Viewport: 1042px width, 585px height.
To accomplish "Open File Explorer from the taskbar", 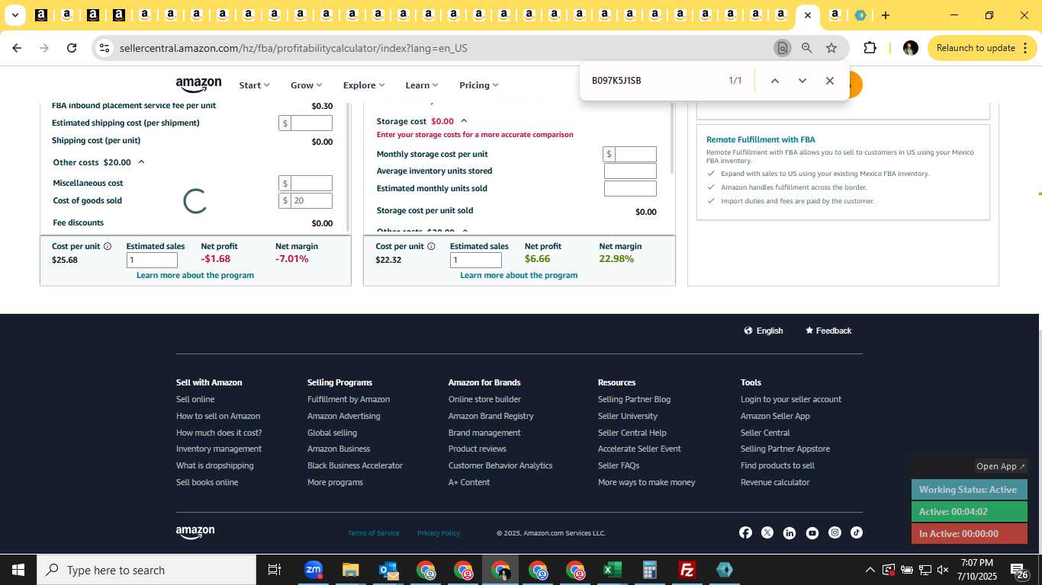I will pos(350,570).
